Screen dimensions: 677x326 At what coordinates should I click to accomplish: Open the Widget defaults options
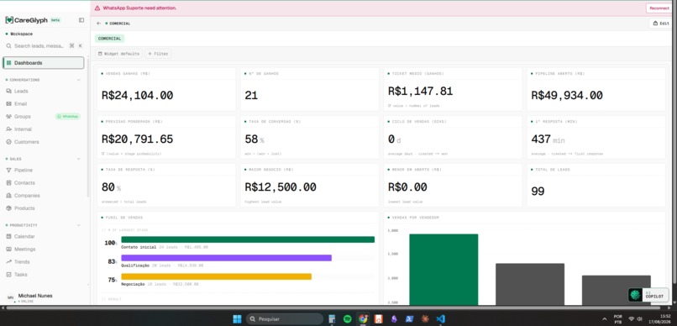click(x=118, y=54)
